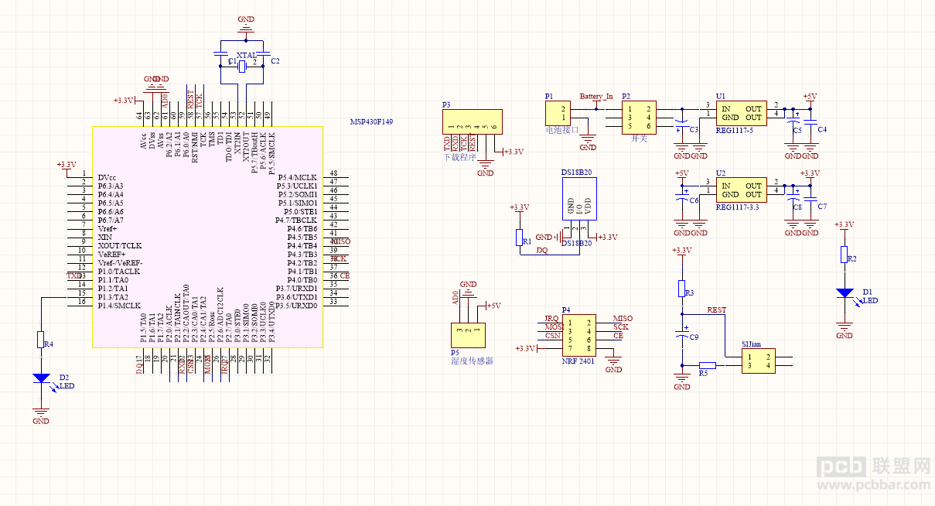
Task: Select the P5 humidity sensor header
Action: tap(468, 333)
